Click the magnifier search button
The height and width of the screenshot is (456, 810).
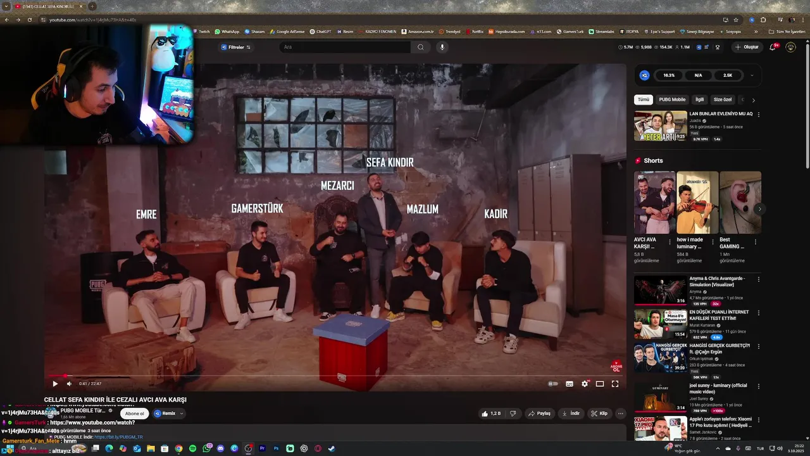(x=420, y=47)
